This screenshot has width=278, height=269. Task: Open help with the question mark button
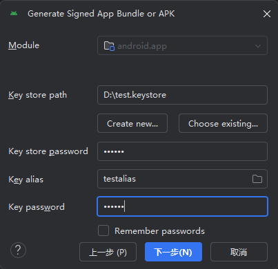tap(18, 250)
